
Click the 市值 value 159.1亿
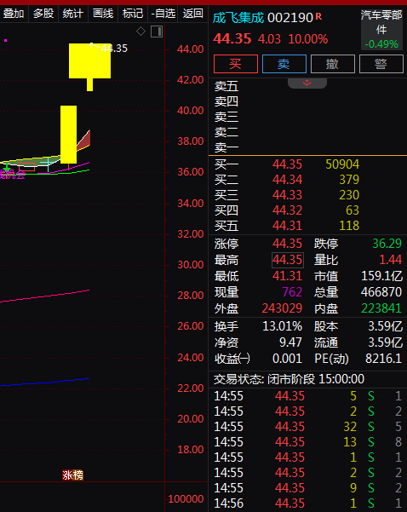[x=381, y=276]
